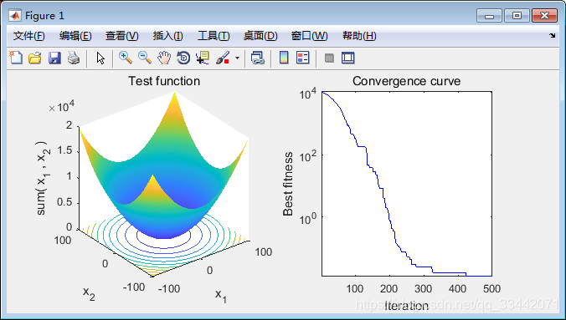Open the 文件(F) menu

[x=28, y=36]
